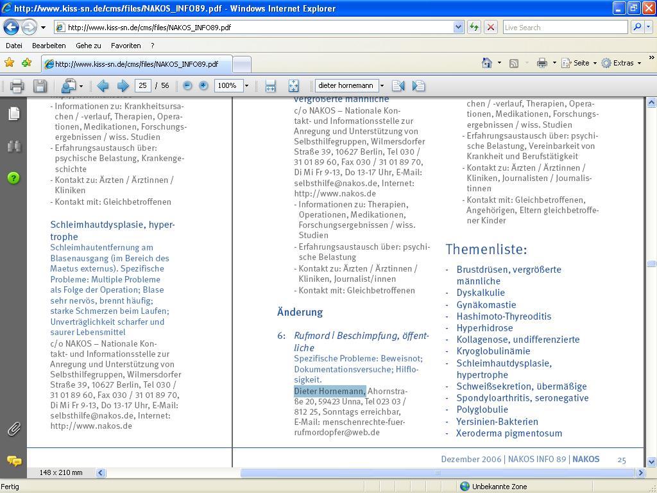Click the Fit Page view icon
The width and height of the screenshot is (657, 493).
pos(293,86)
